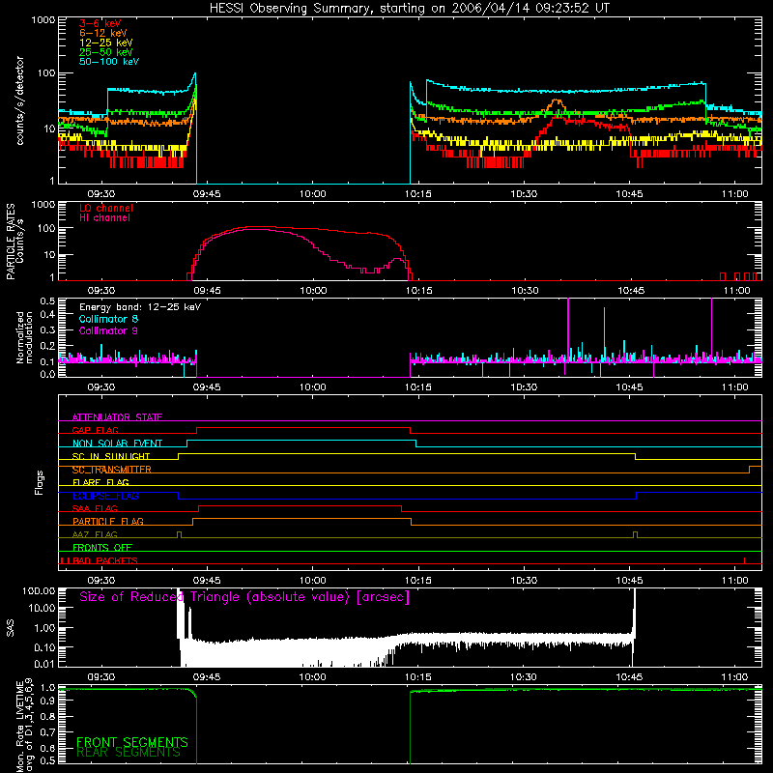This screenshot has height=773, width=773.
Task: Select the Collimator 9 legend label
Action: 108,330
